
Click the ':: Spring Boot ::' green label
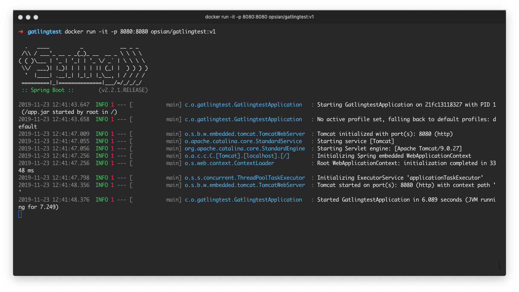(48, 90)
